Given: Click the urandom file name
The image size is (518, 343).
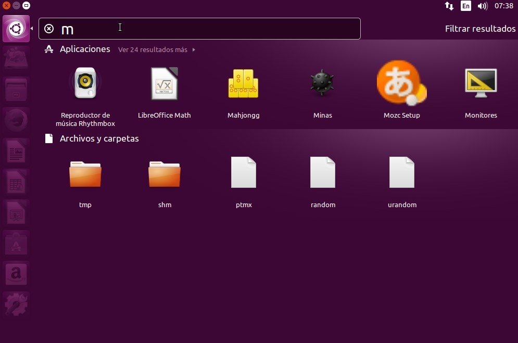Looking at the screenshot, I should 402,205.
